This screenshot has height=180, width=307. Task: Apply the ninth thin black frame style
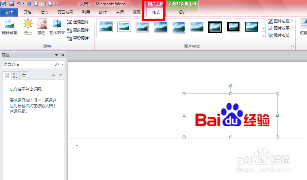(x=251, y=27)
